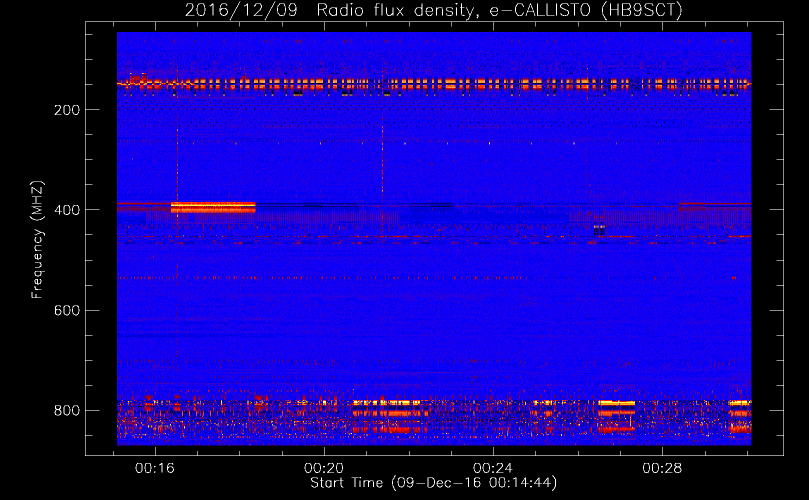Image resolution: width=809 pixels, height=500 pixels.
Task: Click the 00:20 time tick label
Action: 324,468
